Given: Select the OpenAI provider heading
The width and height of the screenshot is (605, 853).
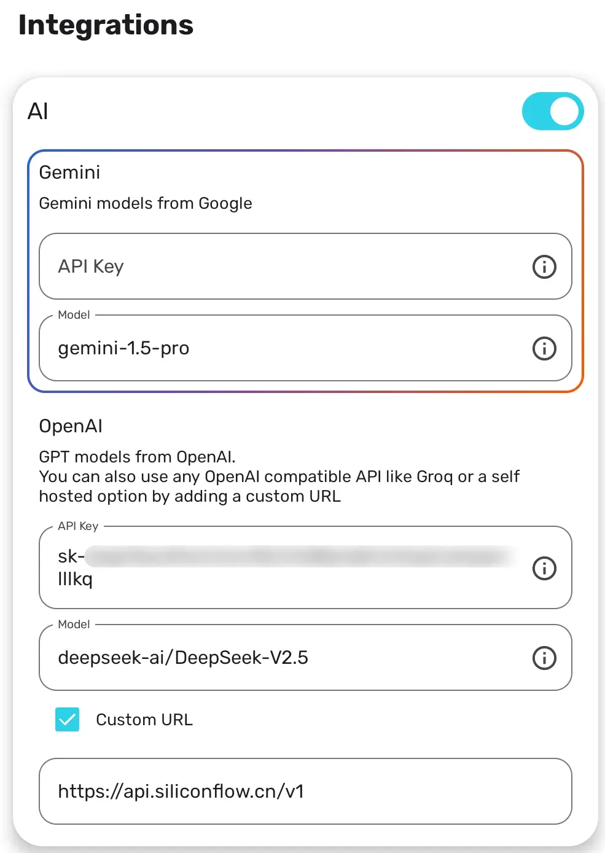Looking at the screenshot, I should (71, 426).
